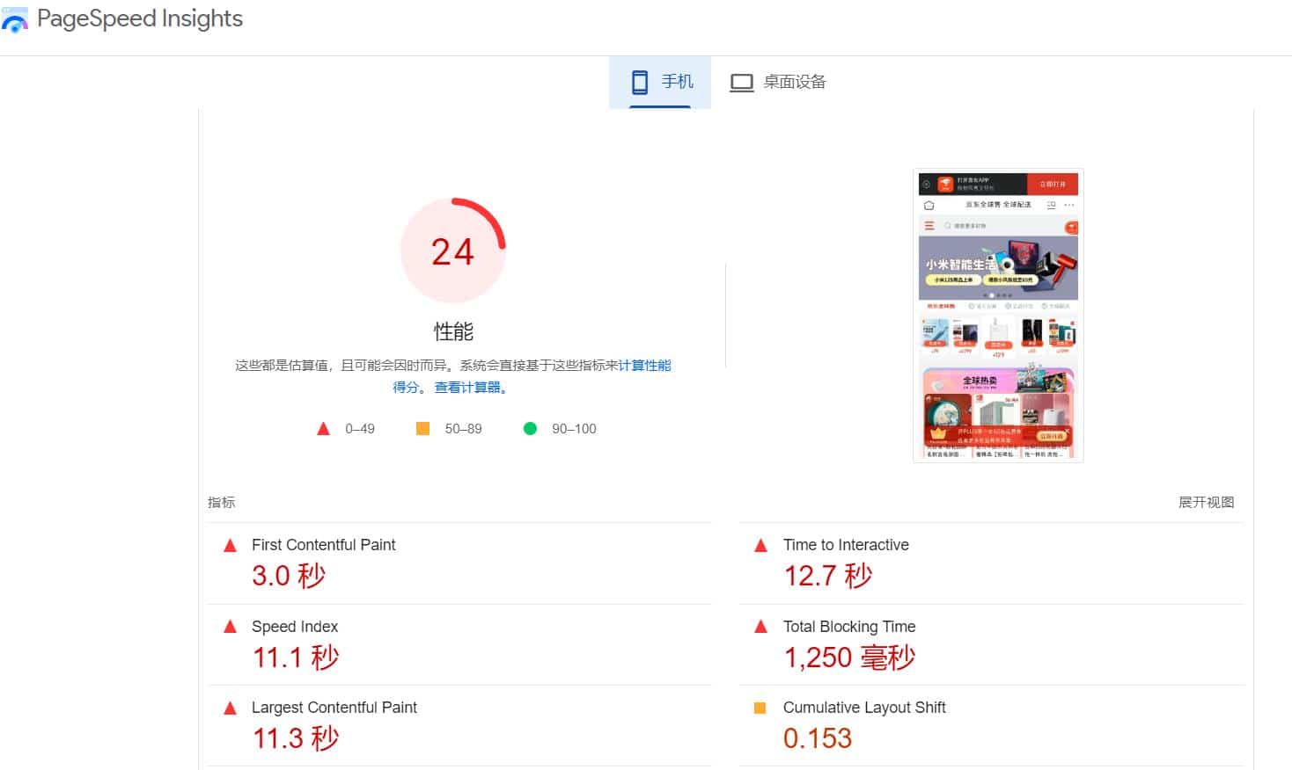Click the performance score gauge showing 24
This screenshot has height=770, width=1292.
(x=453, y=251)
